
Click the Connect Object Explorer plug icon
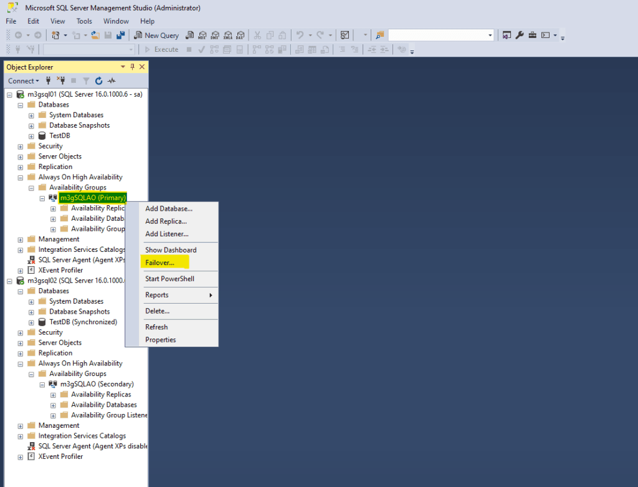pyautogui.click(x=49, y=80)
